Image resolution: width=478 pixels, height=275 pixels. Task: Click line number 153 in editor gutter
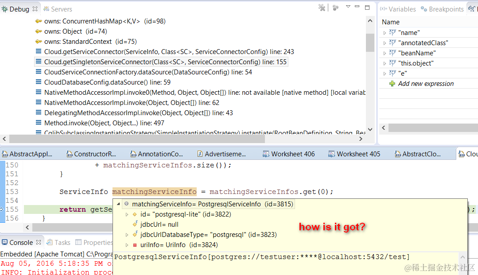pyautogui.click(x=12, y=191)
